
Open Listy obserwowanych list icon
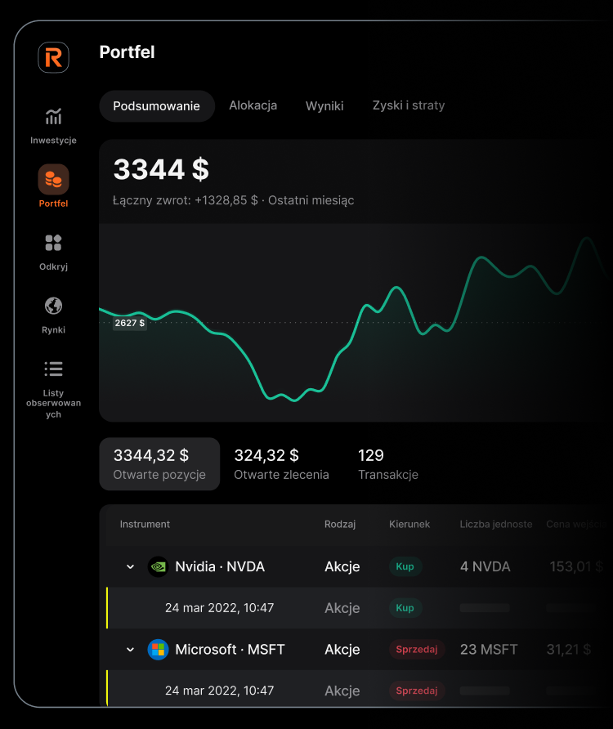coord(53,369)
